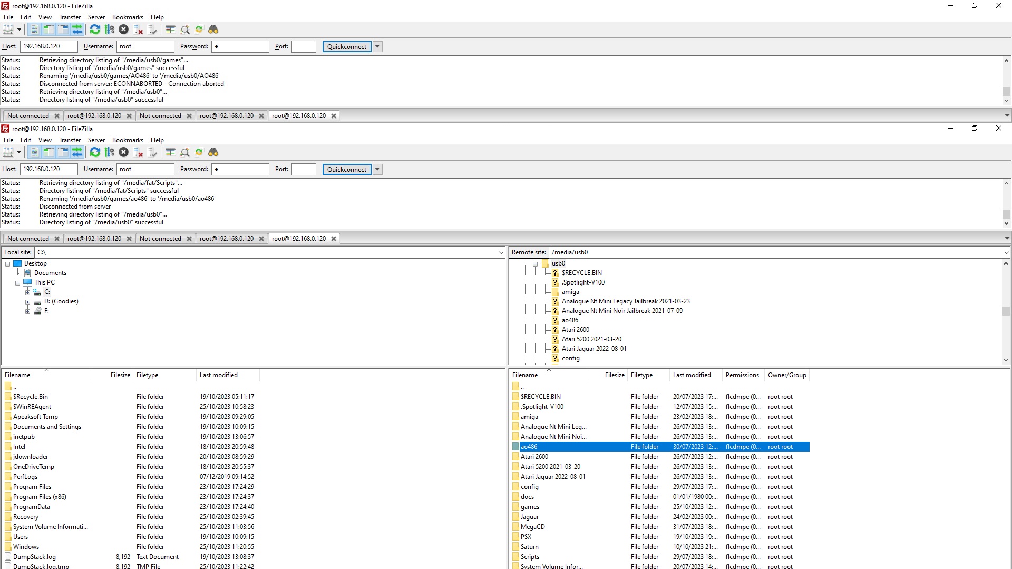Open Bookmarks menu in lower FileZilla window
Viewport: 1012px width, 569px height.
[x=128, y=140]
